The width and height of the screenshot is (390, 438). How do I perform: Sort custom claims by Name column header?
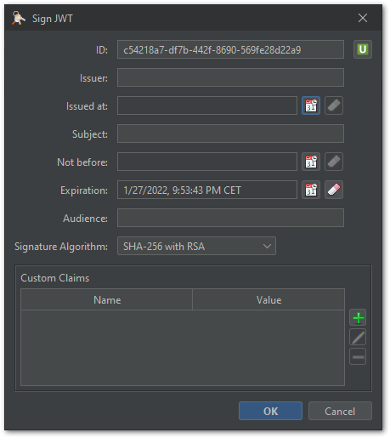point(107,299)
